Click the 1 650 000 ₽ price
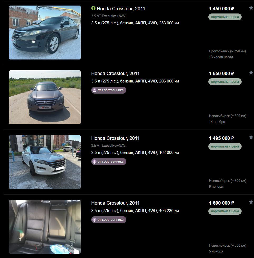The height and width of the screenshot is (258, 254). click(221, 73)
